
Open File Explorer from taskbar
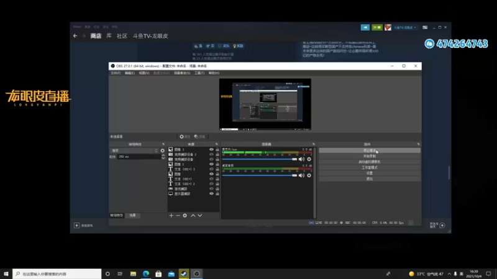point(133,273)
